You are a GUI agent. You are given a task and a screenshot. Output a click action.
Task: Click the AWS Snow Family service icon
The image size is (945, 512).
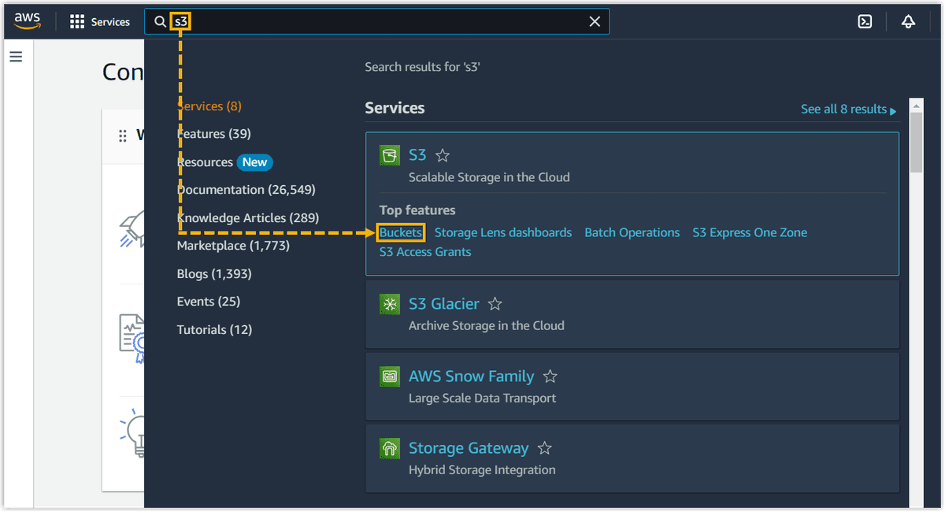click(389, 377)
